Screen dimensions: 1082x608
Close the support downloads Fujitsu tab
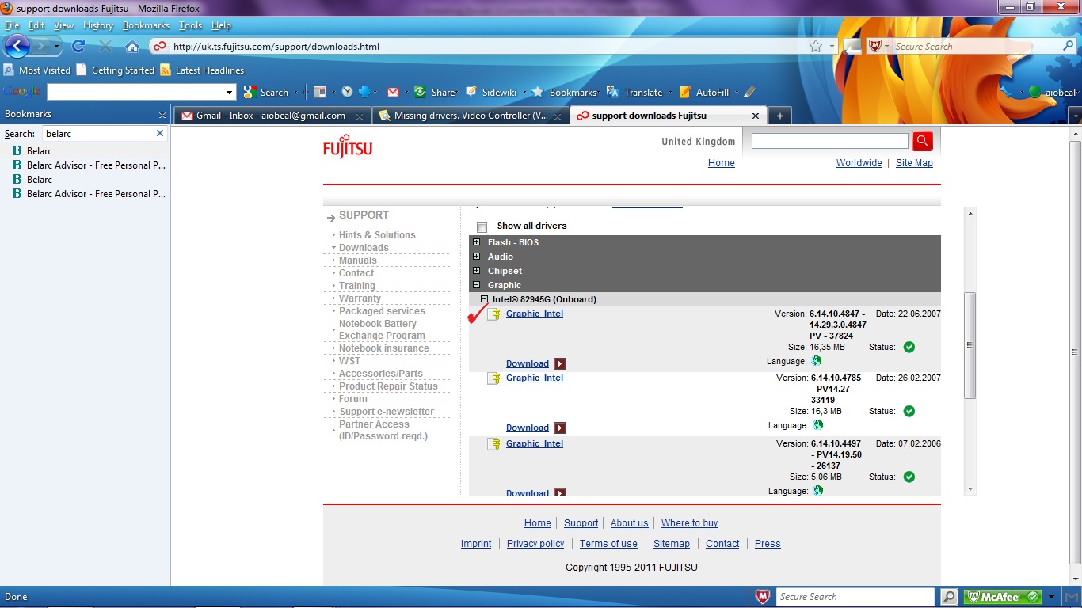(755, 116)
